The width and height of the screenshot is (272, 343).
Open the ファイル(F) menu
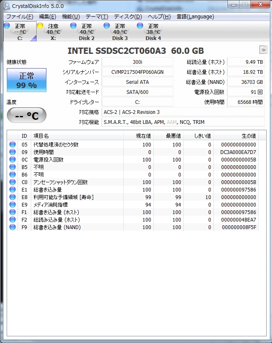(x=20, y=17)
